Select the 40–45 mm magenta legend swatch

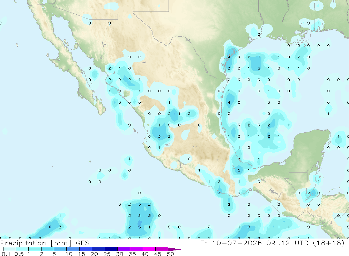pyautogui.click(x=149, y=249)
